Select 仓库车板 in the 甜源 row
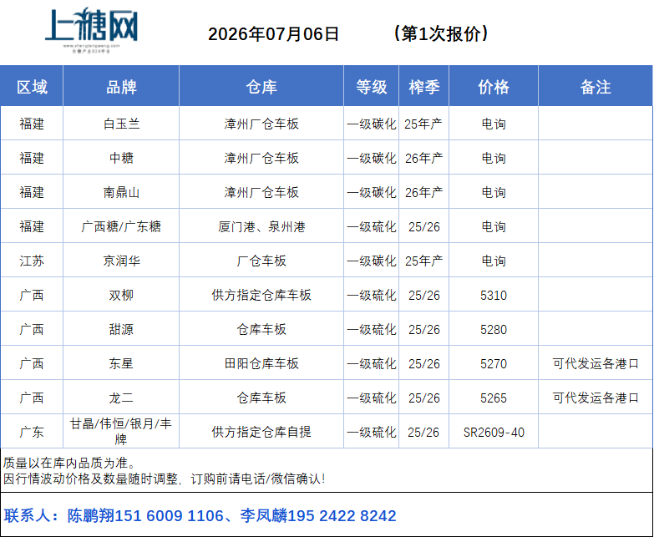 tap(261, 329)
